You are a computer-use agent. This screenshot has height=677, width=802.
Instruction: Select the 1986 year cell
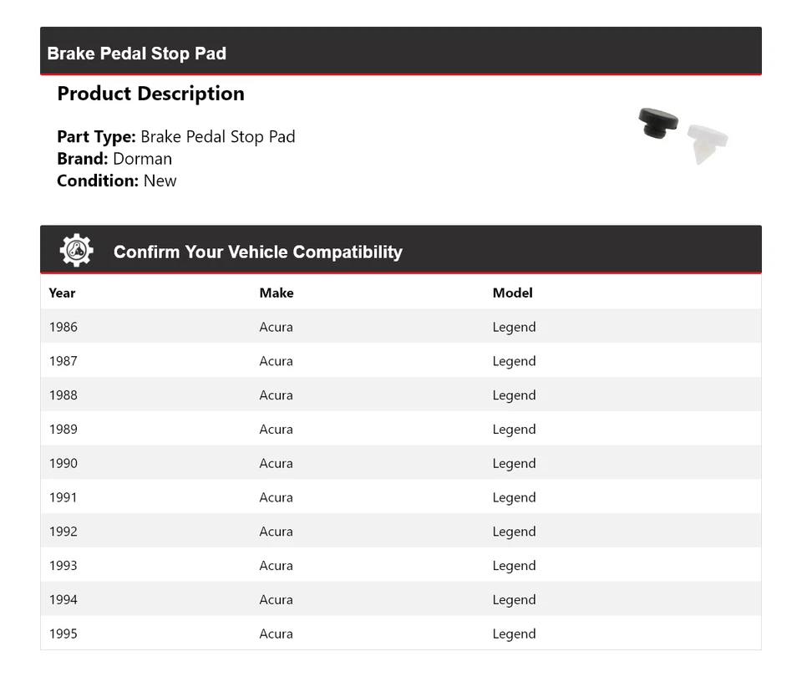[63, 327]
